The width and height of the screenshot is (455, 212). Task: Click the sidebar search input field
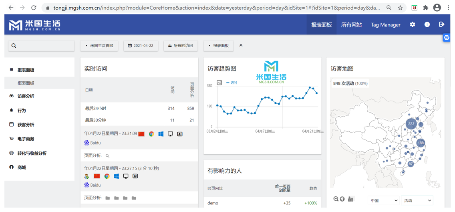click(x=42, y=46)
